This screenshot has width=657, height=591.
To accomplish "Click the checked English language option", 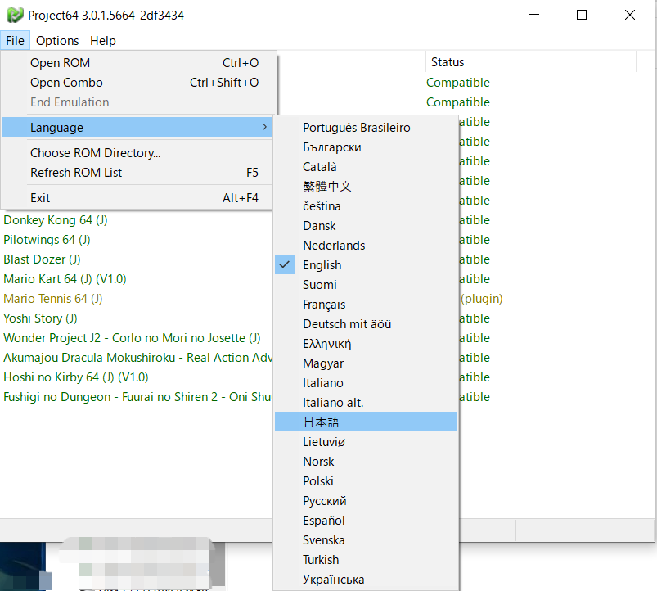I will pyautogui.click(x=366, y=265).
